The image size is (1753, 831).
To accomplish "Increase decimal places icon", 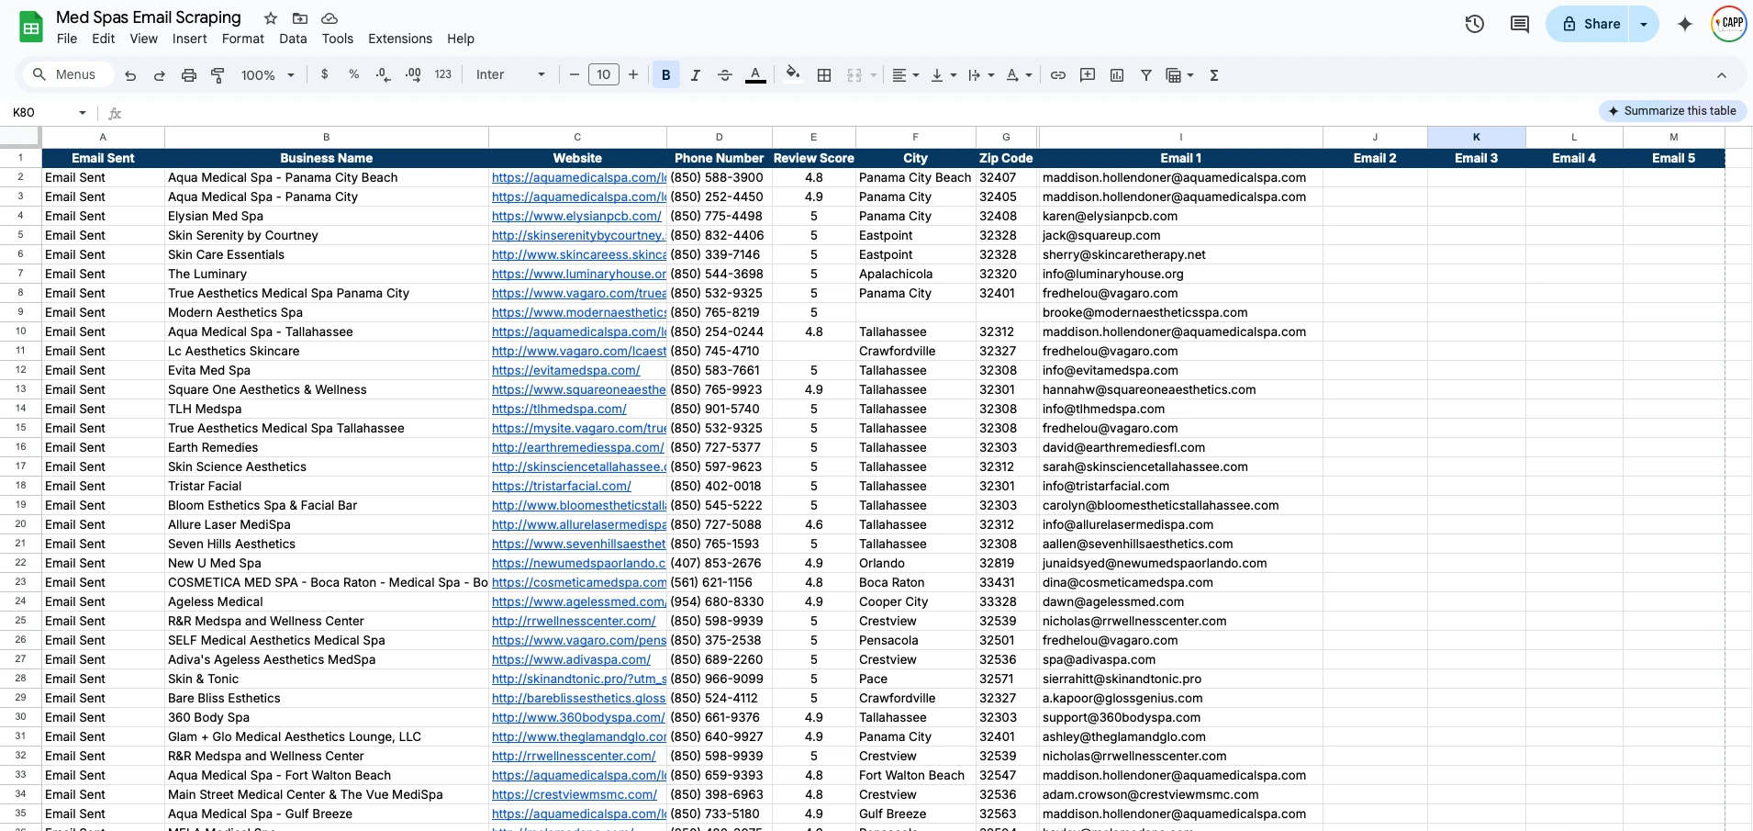I will 413,74.
